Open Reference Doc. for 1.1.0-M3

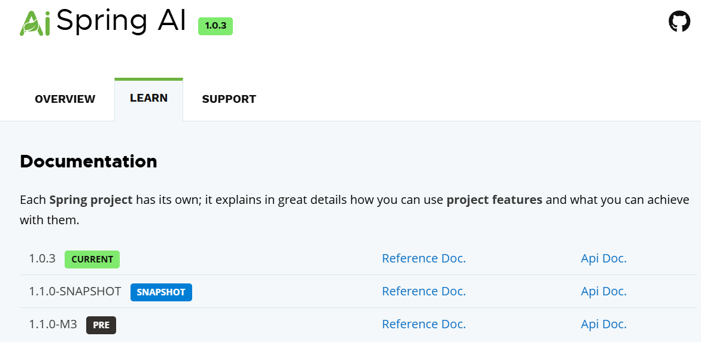click(424, 324)
